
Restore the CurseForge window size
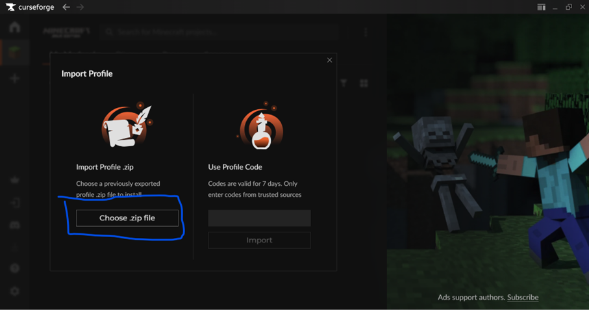[569, 7]
